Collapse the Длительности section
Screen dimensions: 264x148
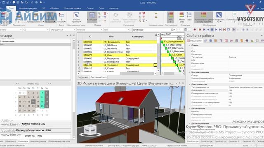189,84
